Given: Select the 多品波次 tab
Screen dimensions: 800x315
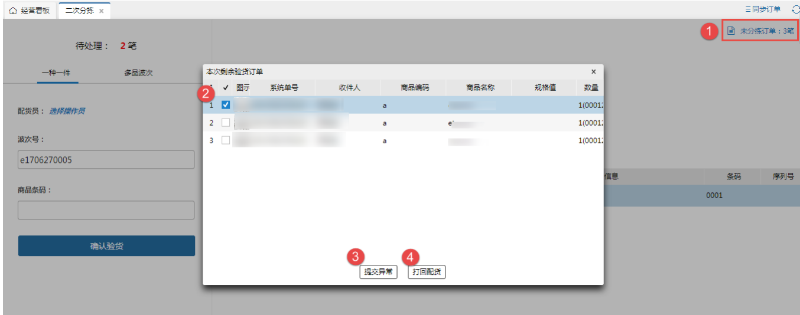Looking at the screenshot, I should click(x=138, y=73).
